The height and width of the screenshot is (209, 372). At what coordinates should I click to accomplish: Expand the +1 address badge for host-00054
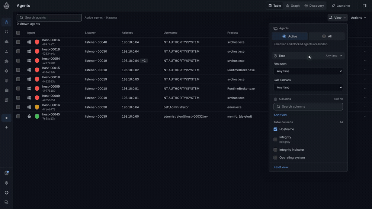(x=144, y=61)
